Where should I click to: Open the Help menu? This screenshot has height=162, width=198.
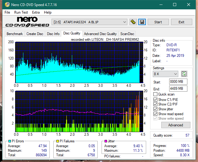48,12
